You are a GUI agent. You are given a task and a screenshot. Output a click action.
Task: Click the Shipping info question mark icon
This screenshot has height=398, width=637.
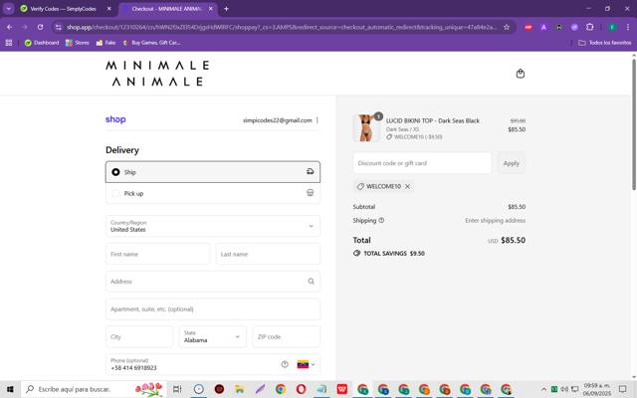381,220
